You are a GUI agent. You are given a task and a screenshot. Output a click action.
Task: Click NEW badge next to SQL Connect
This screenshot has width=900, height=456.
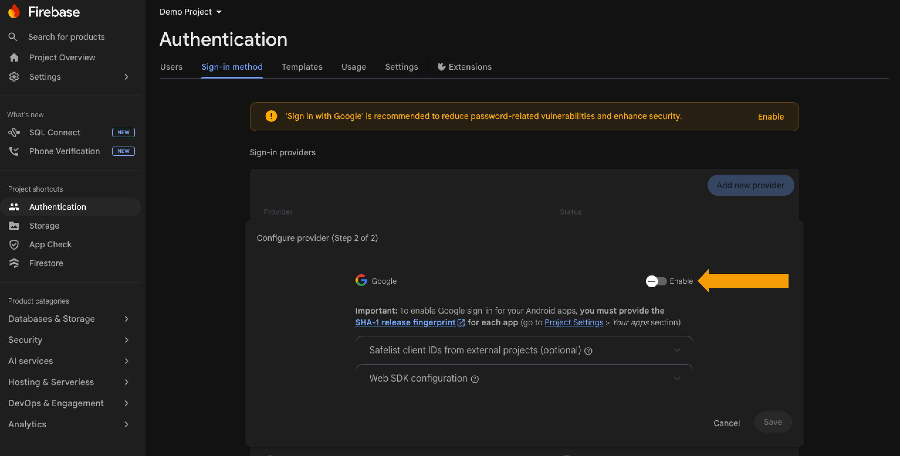[x=123, y=132]
